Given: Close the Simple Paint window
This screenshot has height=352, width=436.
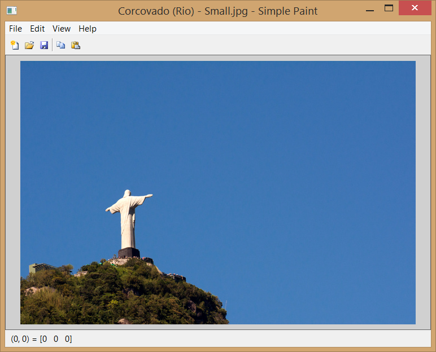Looking at the screenshot, I should pos(415,8).
